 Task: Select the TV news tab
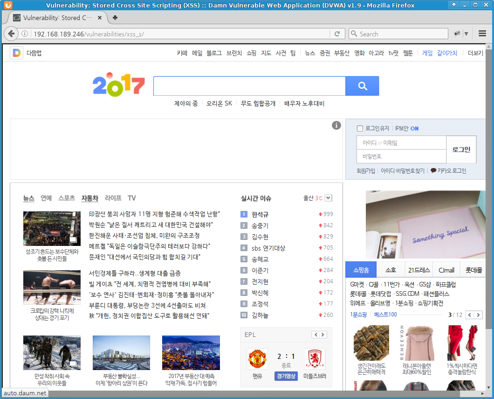click(x=132, y=198)
